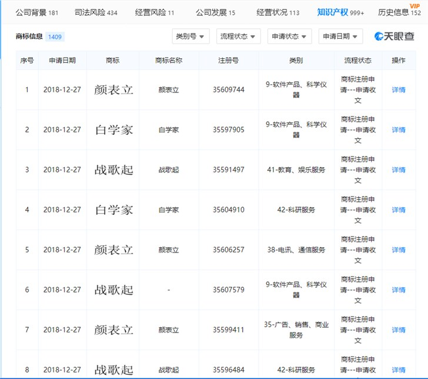The height and width of the screenshot is (379, 428).
Task: Expand the 流程状态 dropdown filter
Action: tap(238, 36)
